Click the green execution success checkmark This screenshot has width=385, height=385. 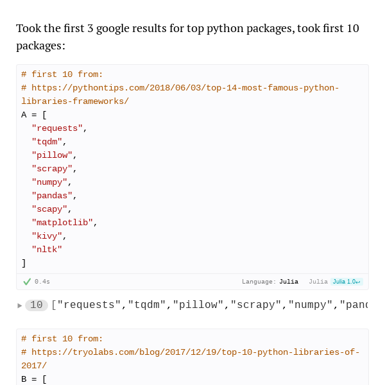click(x=27, y=282)
